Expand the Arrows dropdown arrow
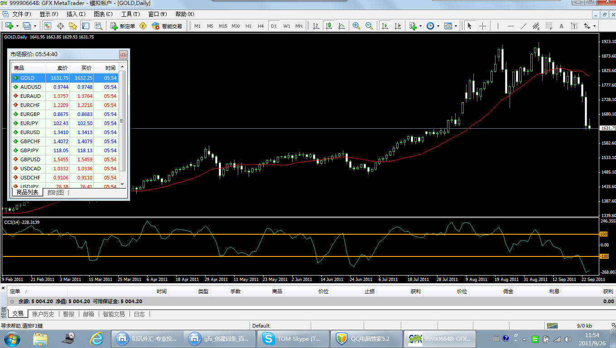616x348 pixels. [x=595, y=26]
